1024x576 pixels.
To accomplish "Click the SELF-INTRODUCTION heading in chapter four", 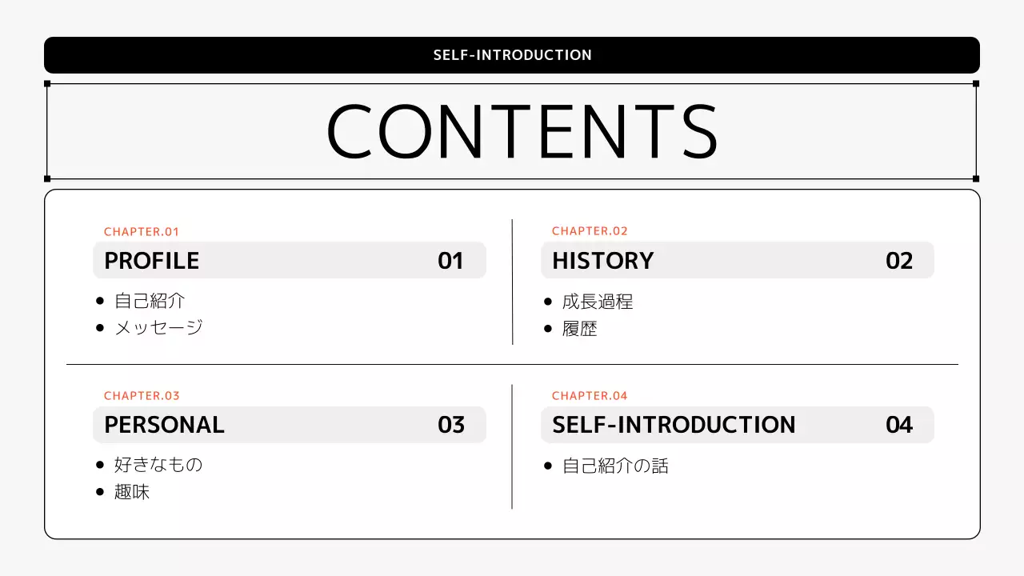I will [674, 425].
